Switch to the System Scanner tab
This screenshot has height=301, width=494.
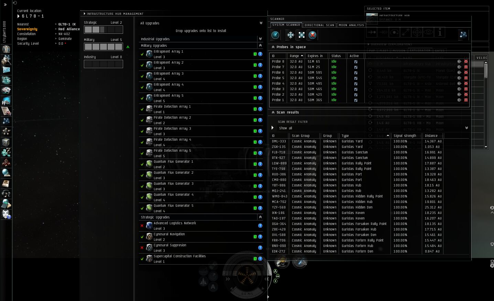[286, 25]
